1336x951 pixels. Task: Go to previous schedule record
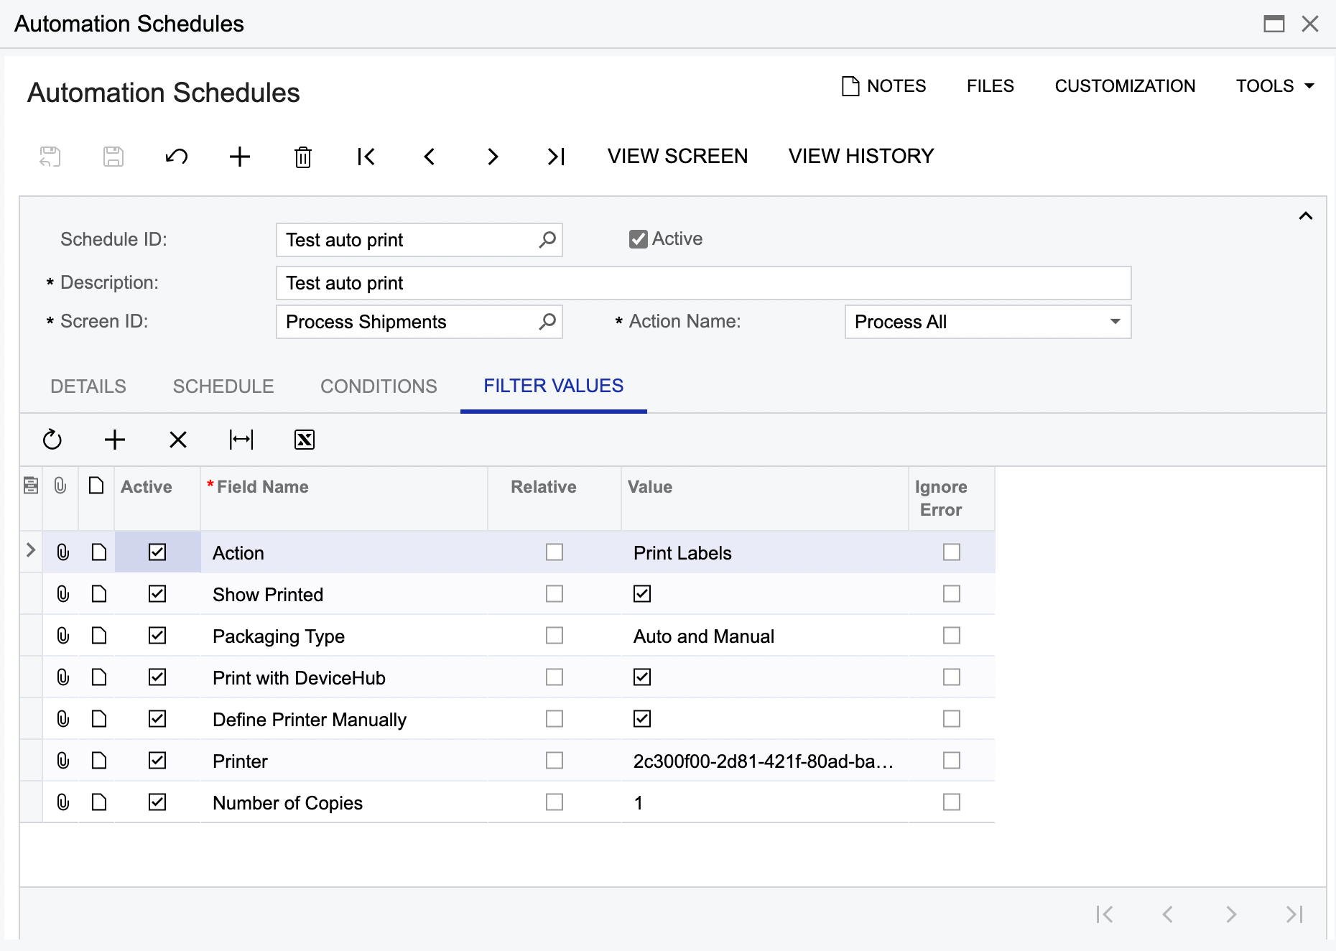coord(430,157)
